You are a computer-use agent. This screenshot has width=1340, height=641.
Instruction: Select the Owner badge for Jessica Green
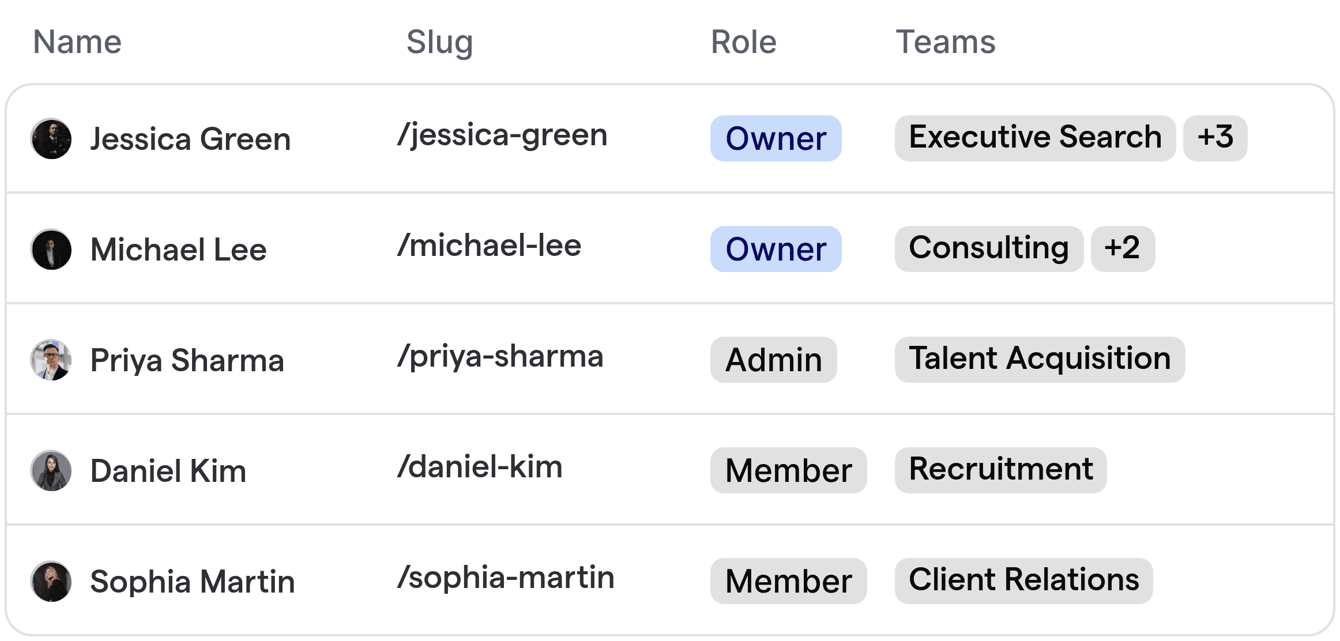coord(775,138)
